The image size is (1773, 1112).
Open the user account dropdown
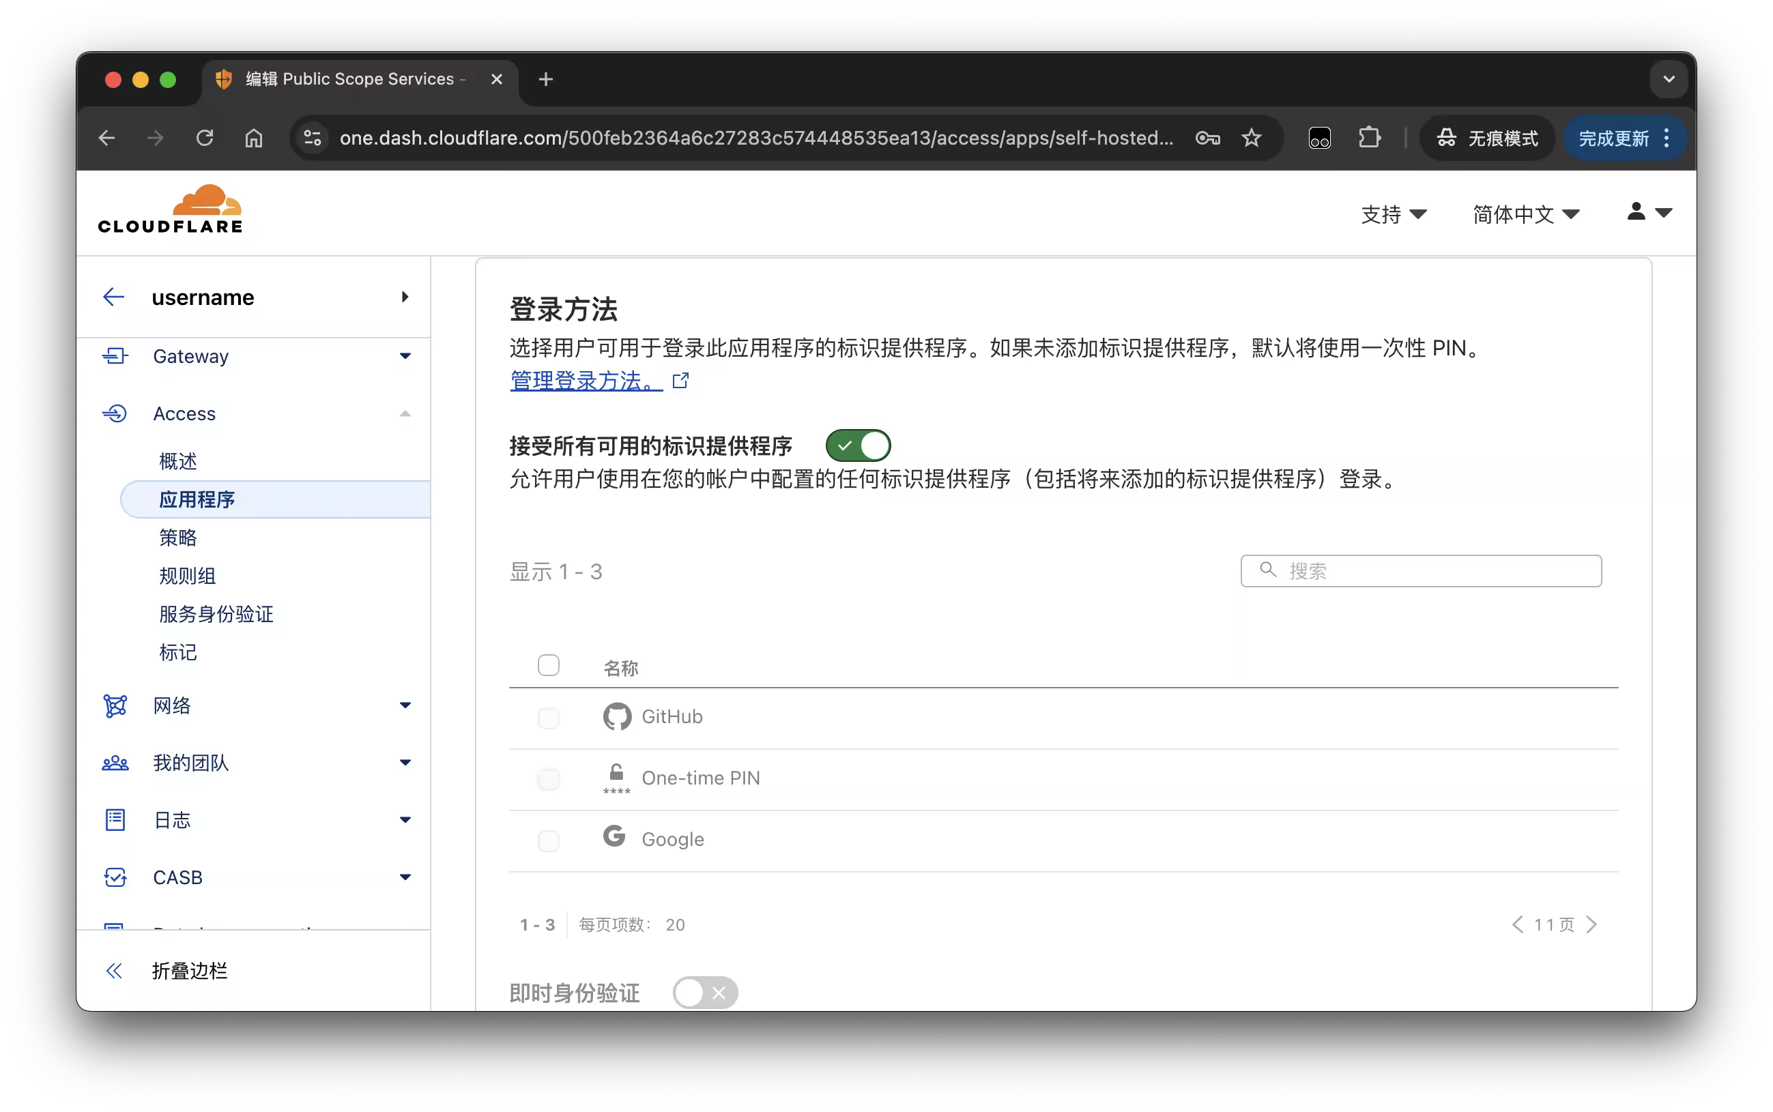click(1649, 211)
